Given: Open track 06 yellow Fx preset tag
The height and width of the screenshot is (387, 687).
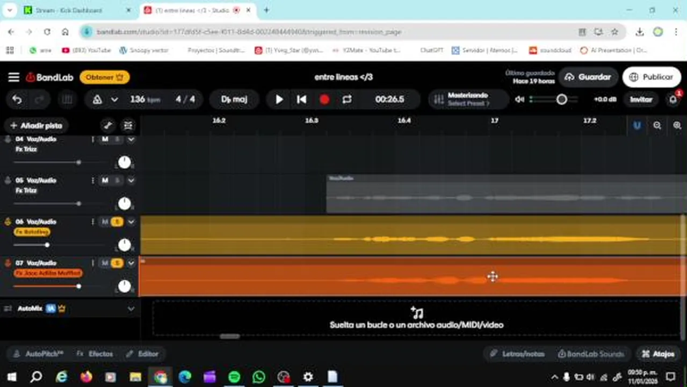Looking at the screenshot, I should point(32,232).
